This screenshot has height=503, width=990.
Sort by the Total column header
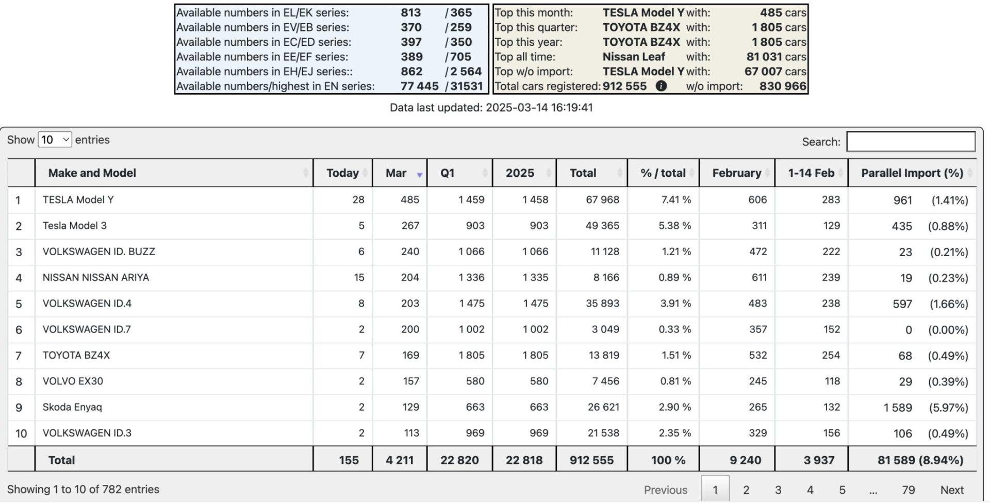click(x=583, y=173)
